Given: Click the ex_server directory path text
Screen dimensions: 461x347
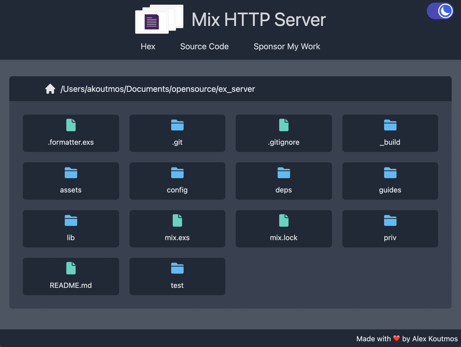Looking at the screenshot, I should tap(158, 89).
